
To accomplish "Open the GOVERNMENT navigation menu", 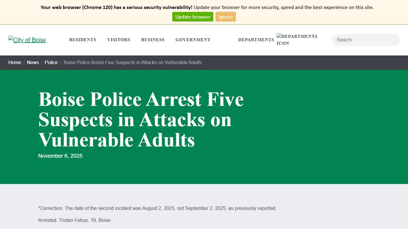I will click(x=193, y=40).
